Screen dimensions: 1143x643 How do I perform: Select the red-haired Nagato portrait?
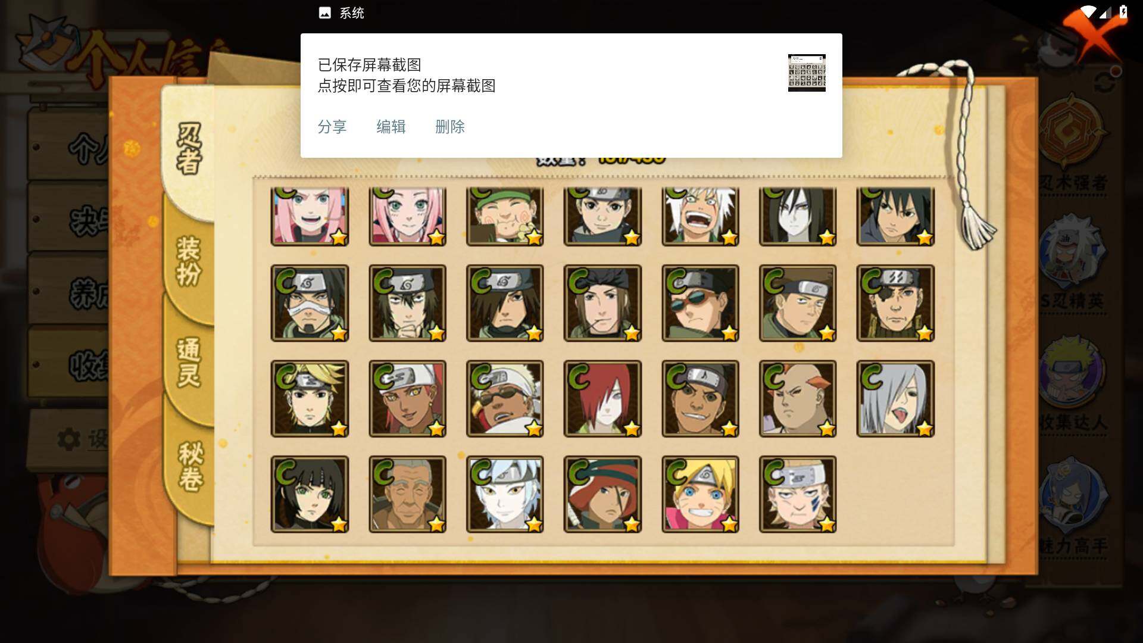tap(602, 399)
